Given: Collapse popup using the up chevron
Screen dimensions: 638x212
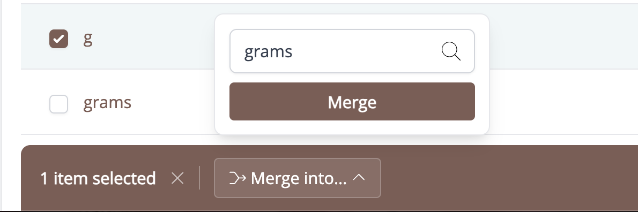Looking at the screenshot, I should (x=359, y=178).
